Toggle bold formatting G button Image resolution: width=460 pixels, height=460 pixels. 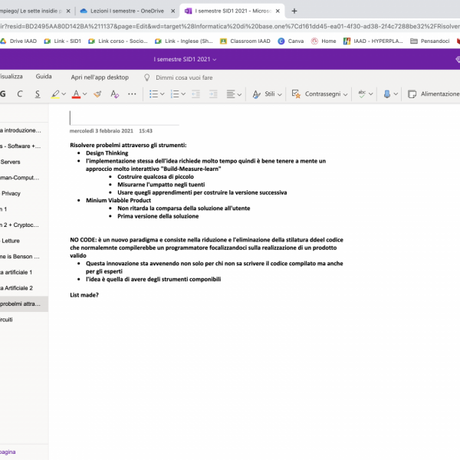click(x=3, y=94)
